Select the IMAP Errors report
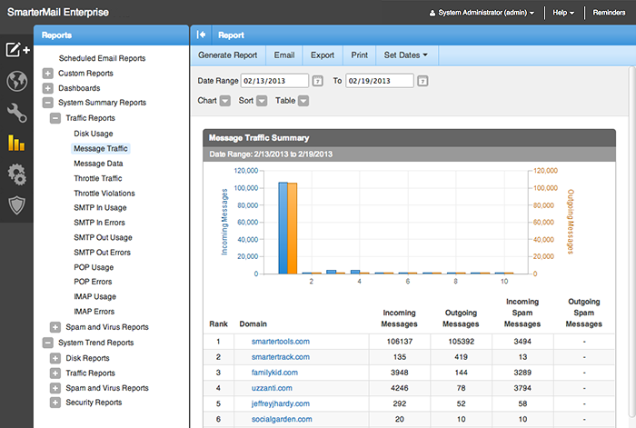This screenshot has height=428, width=636. (94, 312)
